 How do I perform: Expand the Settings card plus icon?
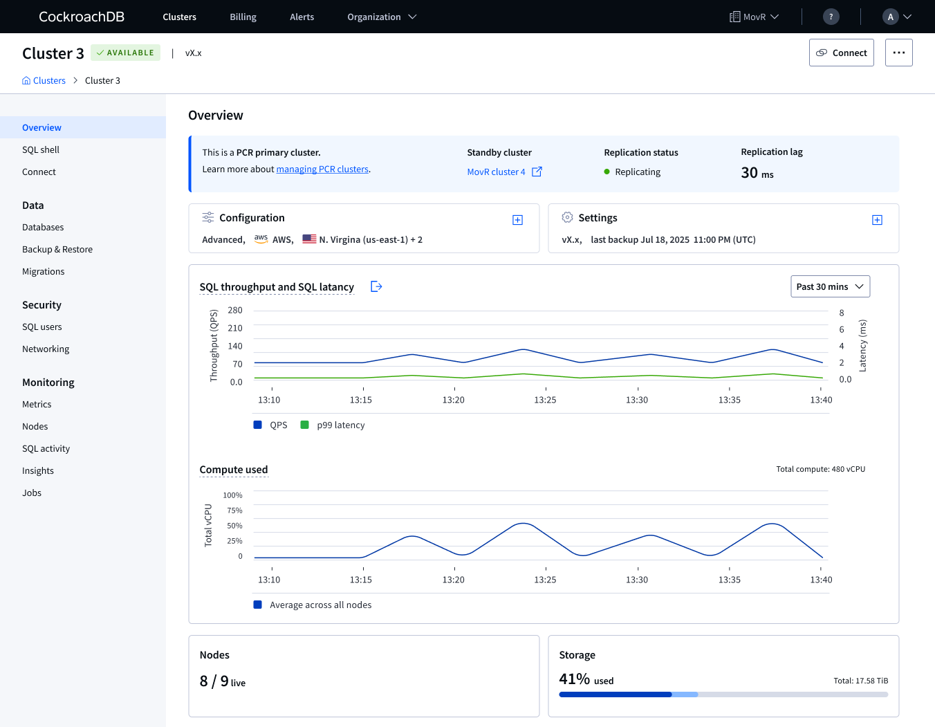point(877,220)
